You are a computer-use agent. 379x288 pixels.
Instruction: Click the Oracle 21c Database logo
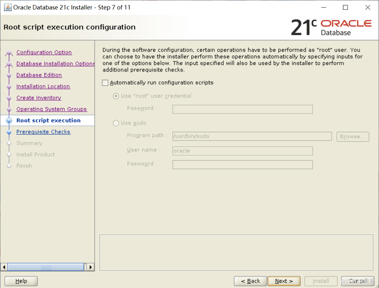coord(331,27)
